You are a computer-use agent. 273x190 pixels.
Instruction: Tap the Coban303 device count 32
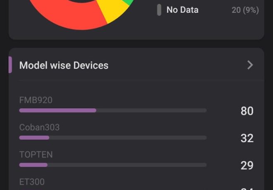(x=247, y=138)
